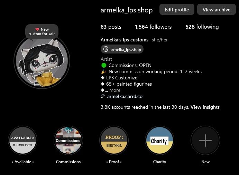Viewport: 239px width, 175px height.
Task: Click the green commissions open circle
Action: (x=104, y=65)
